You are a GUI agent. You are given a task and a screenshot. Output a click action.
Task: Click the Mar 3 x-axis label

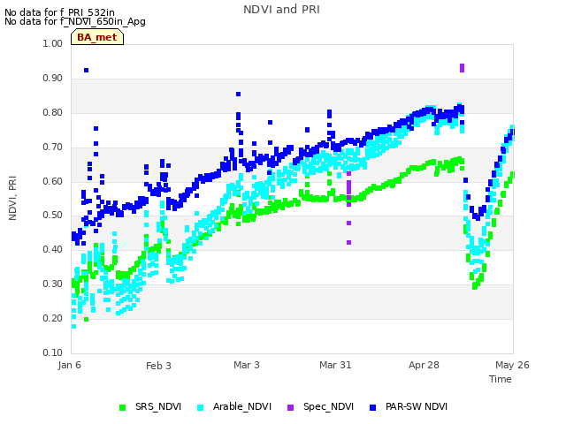point(247,365)
